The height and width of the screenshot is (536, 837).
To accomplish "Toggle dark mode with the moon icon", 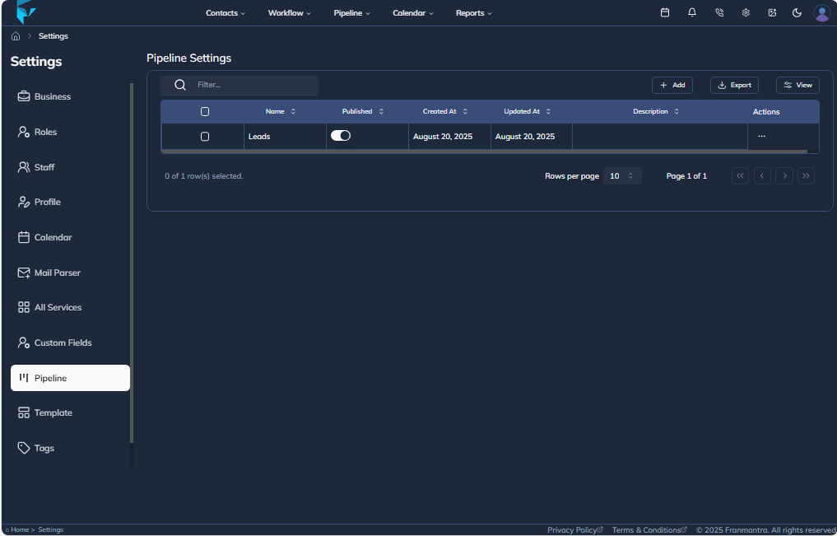I will (796, 12).
